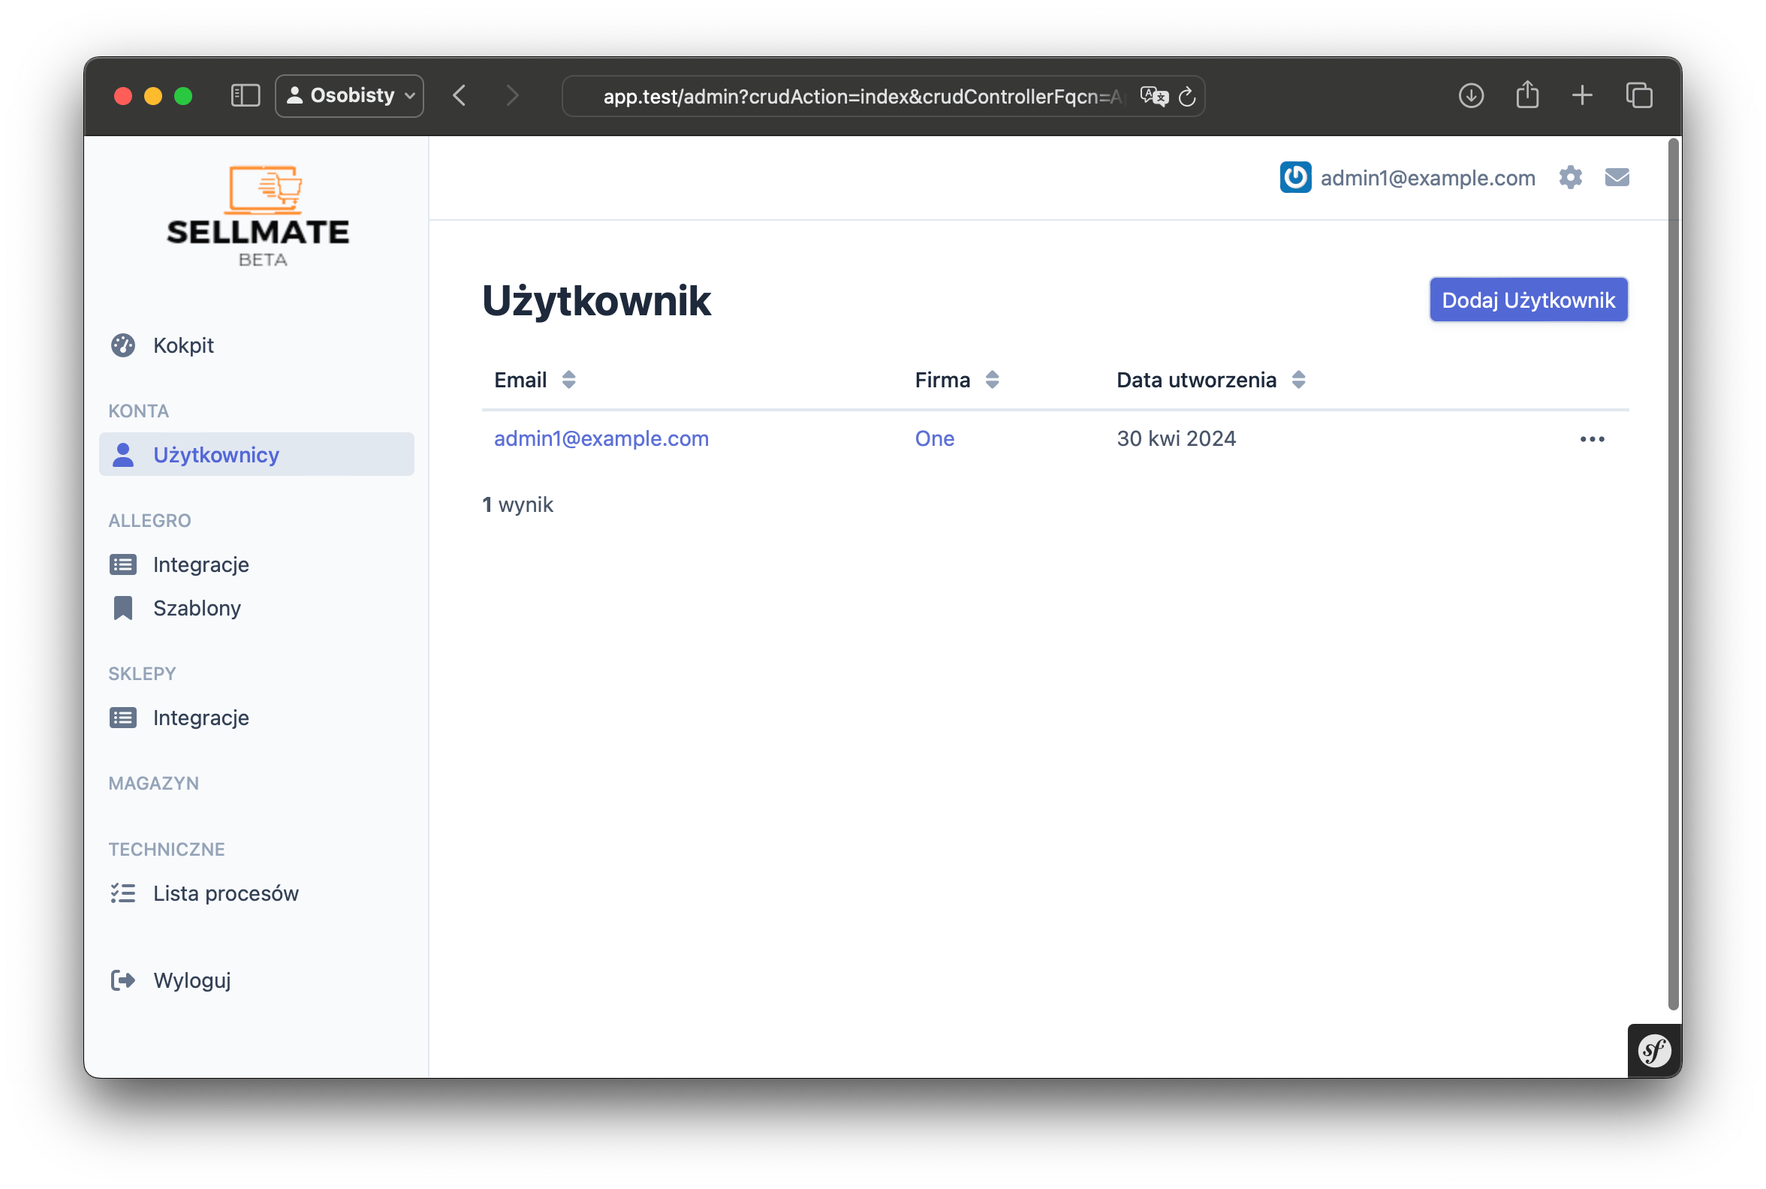Click Allegro Integracje list icon
Viewport: 1766px width, 1189px height.
point(123,564)
